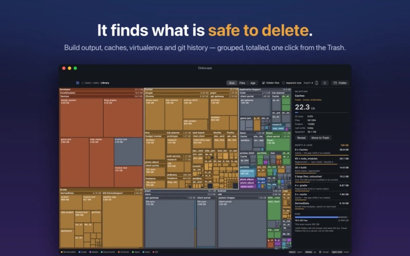Select '2 large files, untouched' row
Screen dimensions: 410x256
[x=322, y=178]
